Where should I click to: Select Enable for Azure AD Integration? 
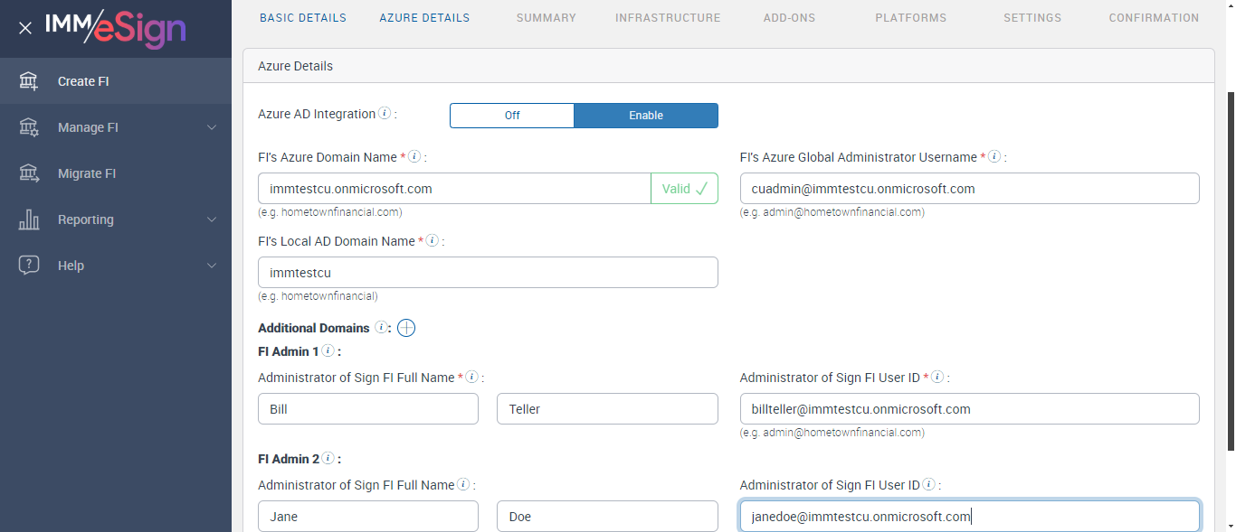click(646, 116)
